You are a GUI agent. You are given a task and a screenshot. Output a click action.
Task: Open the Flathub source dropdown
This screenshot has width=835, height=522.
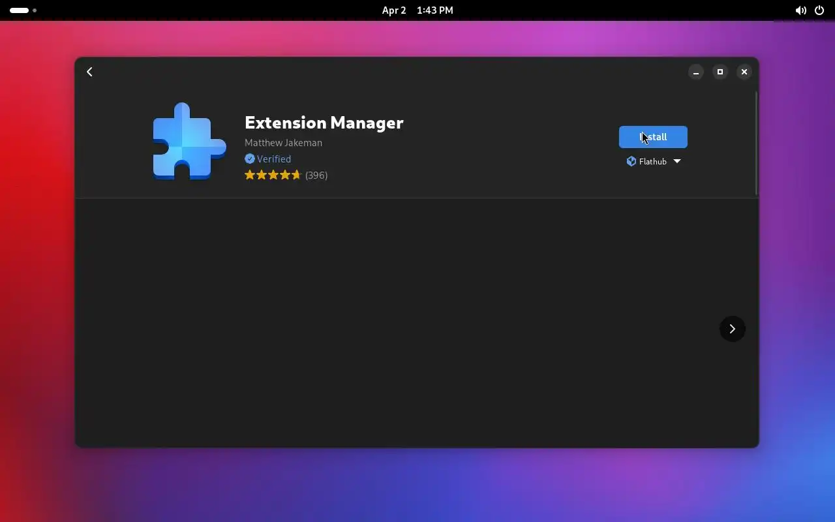(x=653, y=161)
